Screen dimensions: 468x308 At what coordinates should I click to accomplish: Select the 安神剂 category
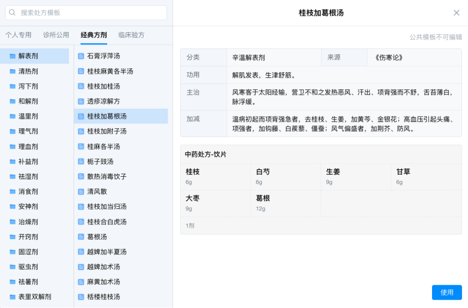point(28,207)
